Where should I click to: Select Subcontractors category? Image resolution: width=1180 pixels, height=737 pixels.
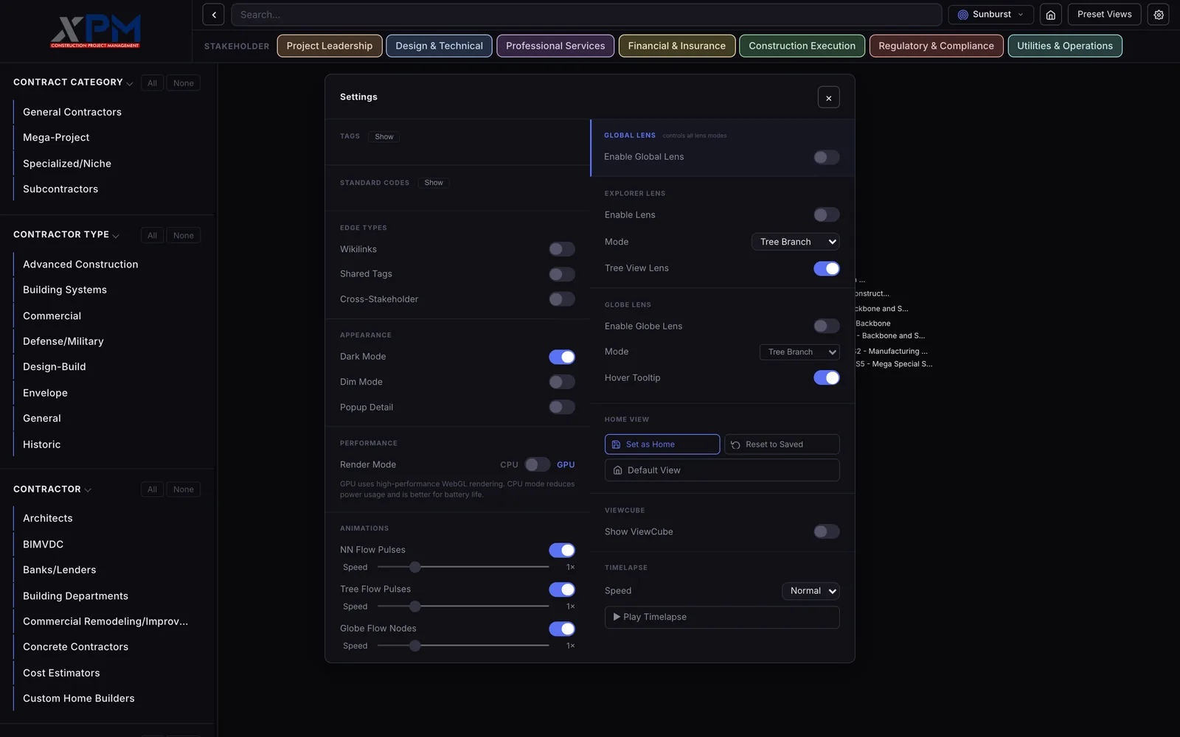tap(60, 189)
